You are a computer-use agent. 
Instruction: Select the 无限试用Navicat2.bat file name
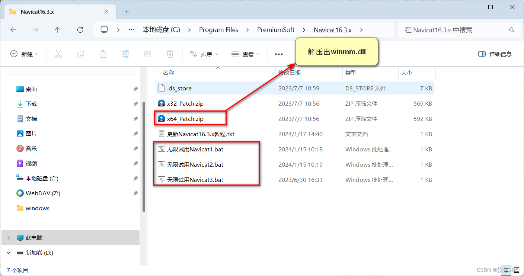point(195,164)
